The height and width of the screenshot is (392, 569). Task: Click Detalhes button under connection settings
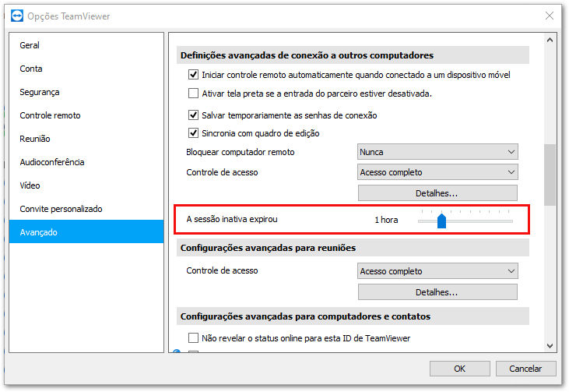[437, 193]
